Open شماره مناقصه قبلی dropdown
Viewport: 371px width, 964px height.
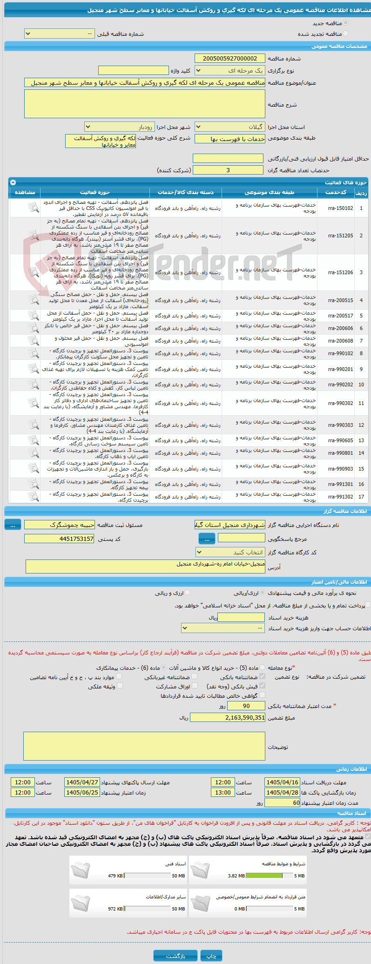pos(59,34)
